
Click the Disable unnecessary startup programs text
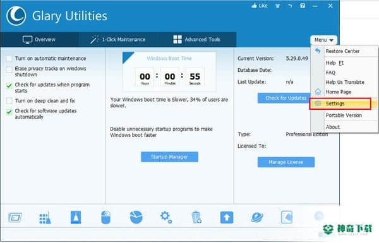[x=161, y=132]
